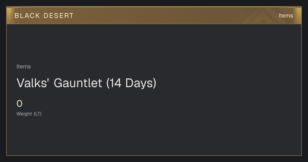The height and width of the screenshot is (162, 308).
Task: Click the number 14 in the title
Action: (115, 83)
